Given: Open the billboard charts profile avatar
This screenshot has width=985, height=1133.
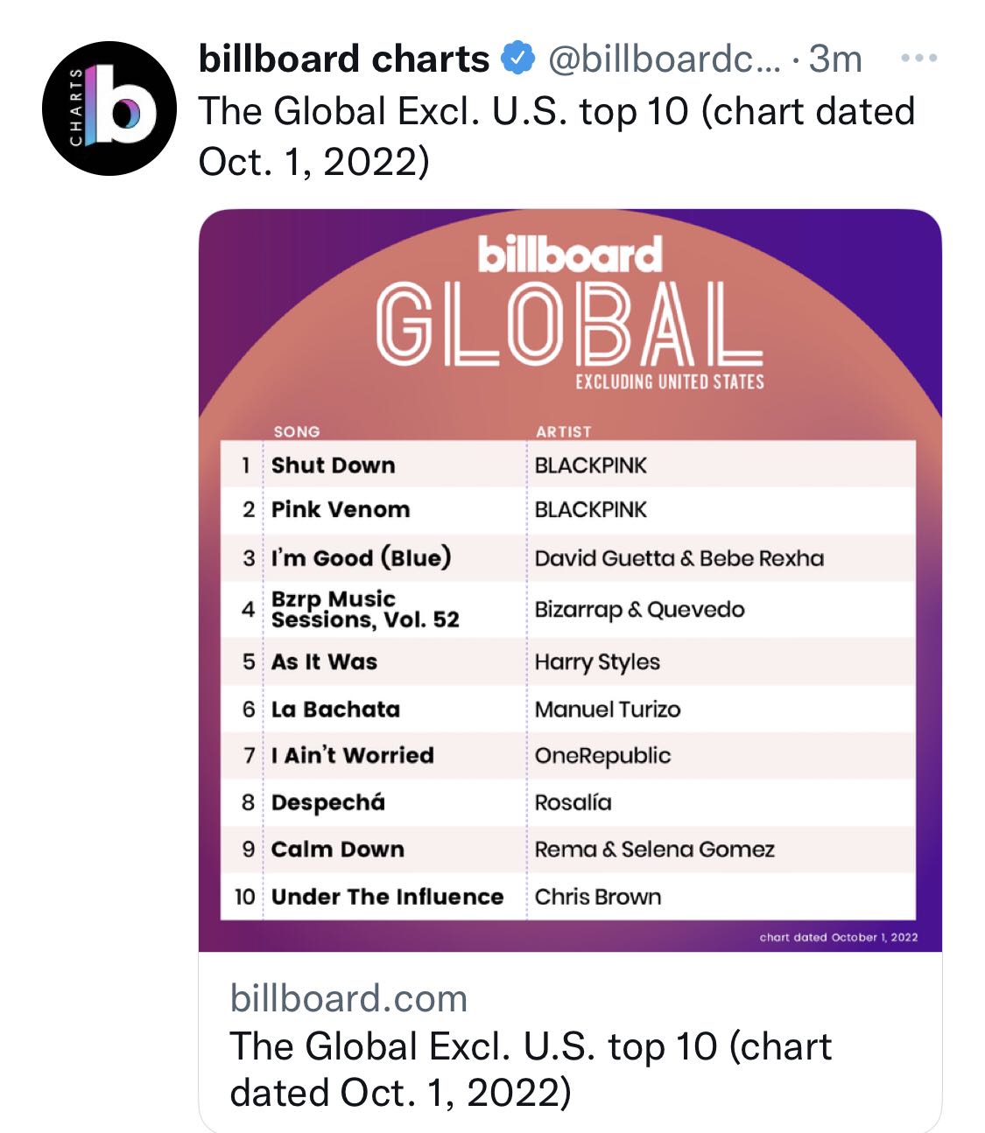Looking at the screenshot, I should coord(109,108).
